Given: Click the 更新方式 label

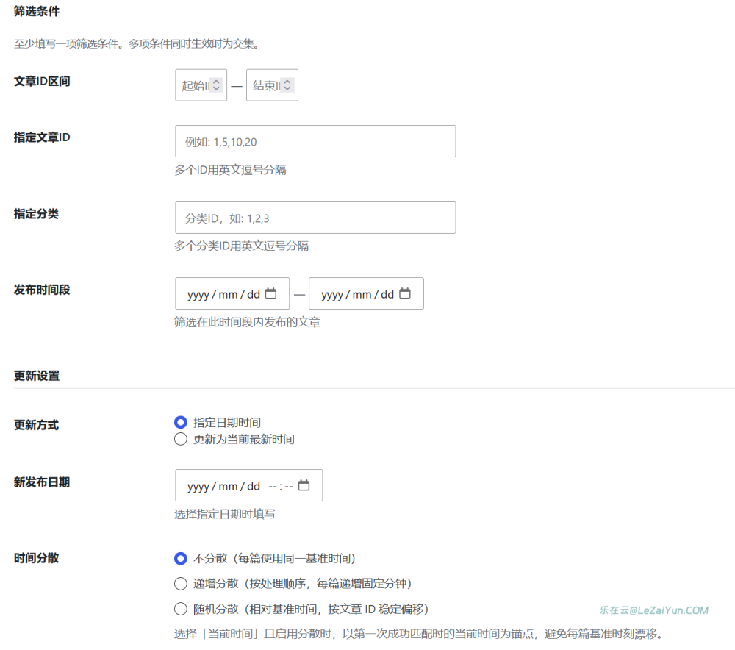Looking at the screenshot, I should 36,425.
